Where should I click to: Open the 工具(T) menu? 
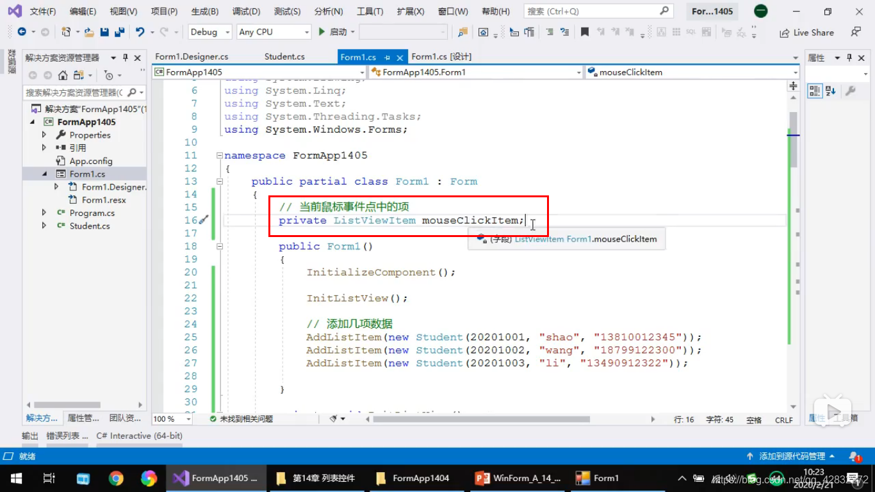[x=370, y=12]
